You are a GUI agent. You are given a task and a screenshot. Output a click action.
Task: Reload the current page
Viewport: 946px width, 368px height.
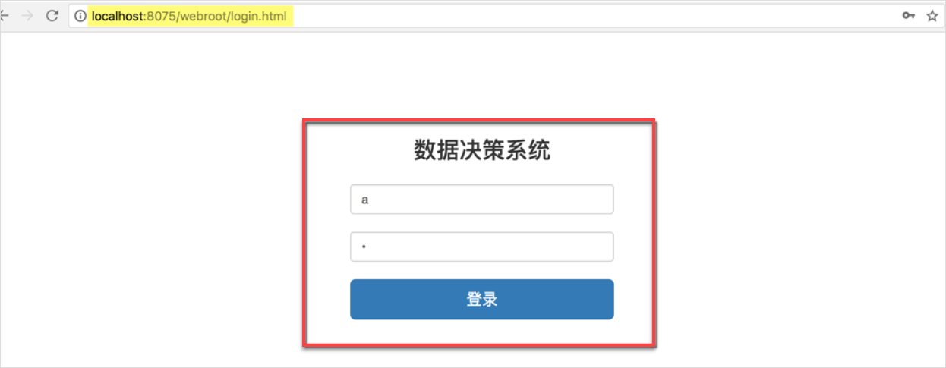tap(52, 16)
